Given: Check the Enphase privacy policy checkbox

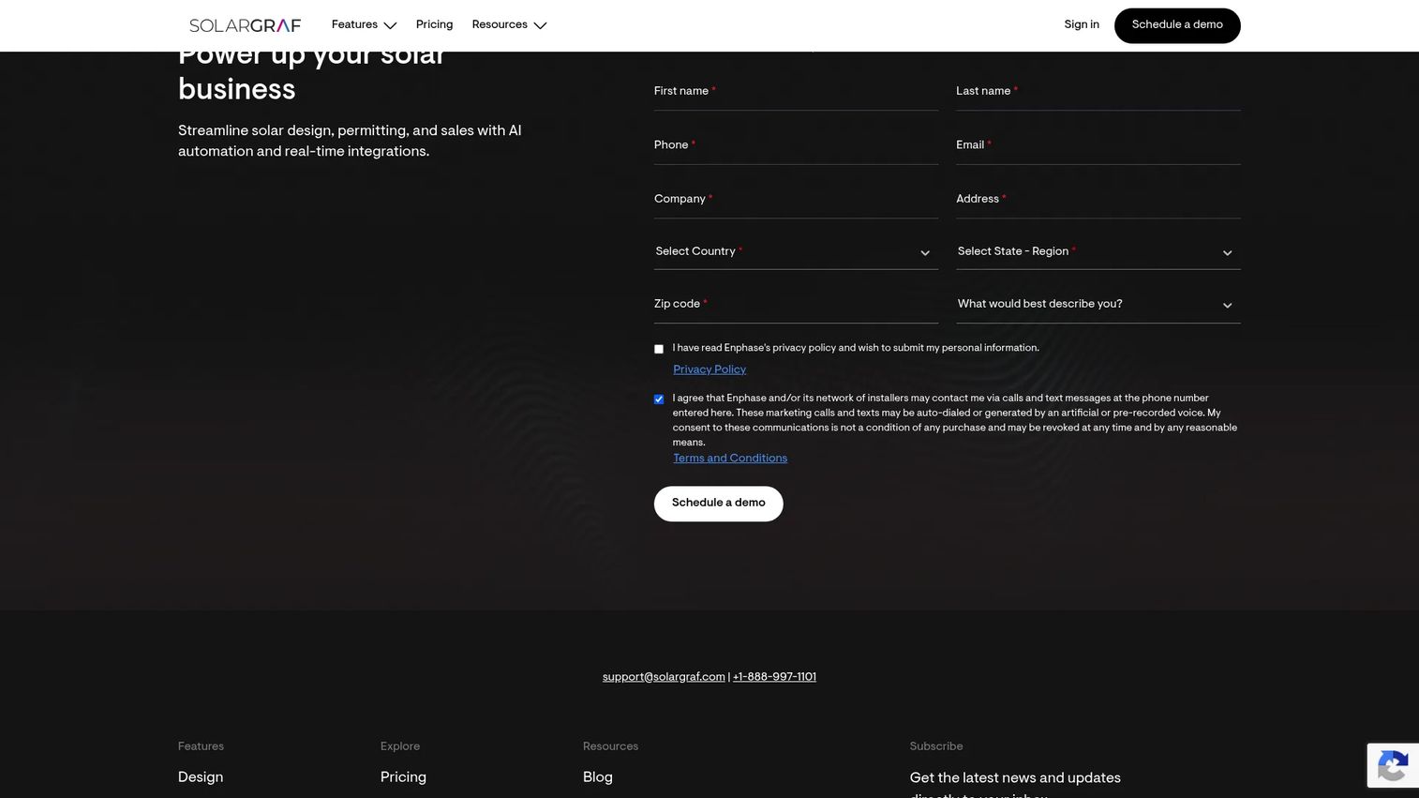Looking at the screenshot, I should point(659,349).
